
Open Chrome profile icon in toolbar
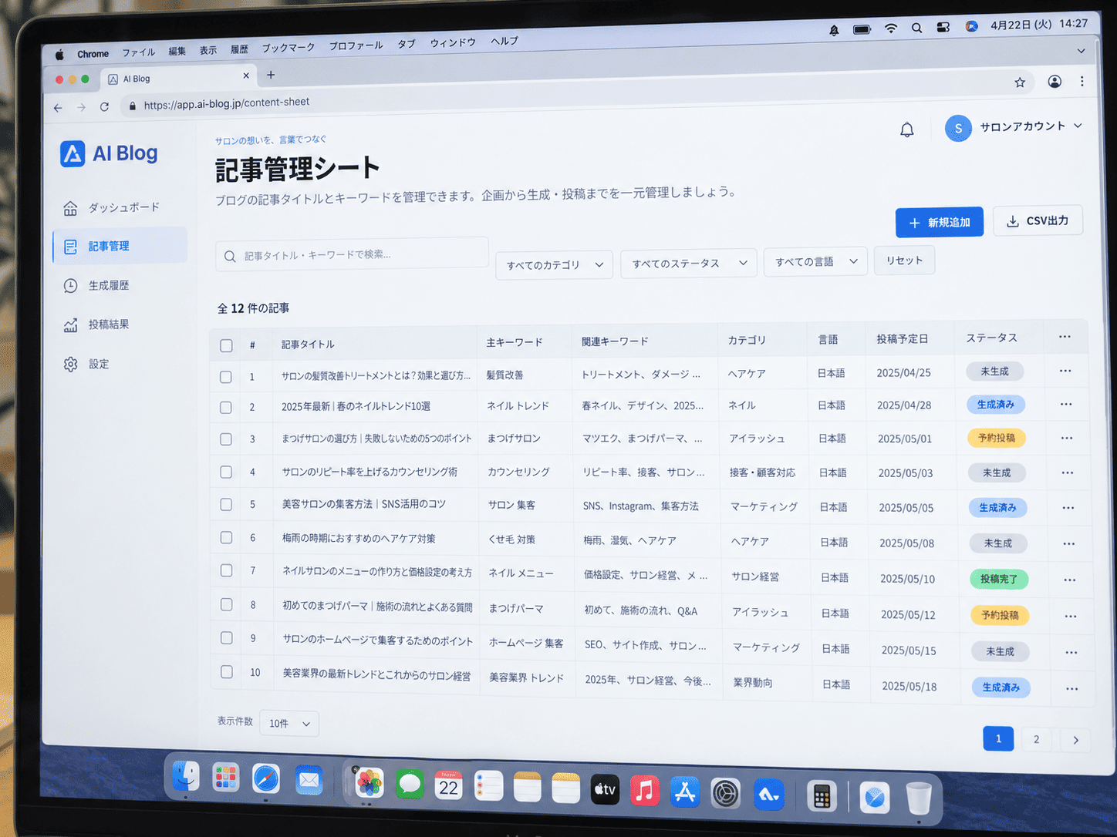1055,82
